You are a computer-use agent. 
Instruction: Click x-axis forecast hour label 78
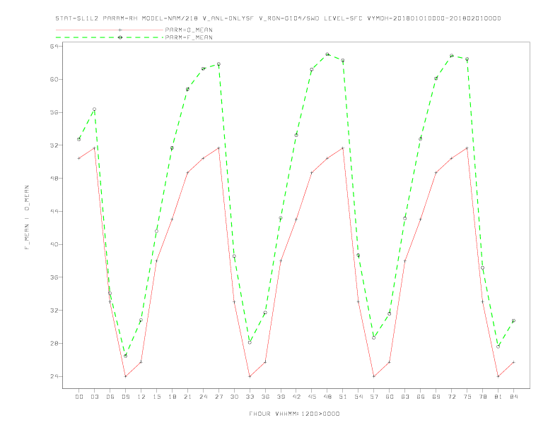[x=482, y=397]
